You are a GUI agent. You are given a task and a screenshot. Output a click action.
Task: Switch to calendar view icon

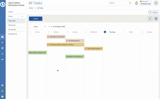point(156,19)
